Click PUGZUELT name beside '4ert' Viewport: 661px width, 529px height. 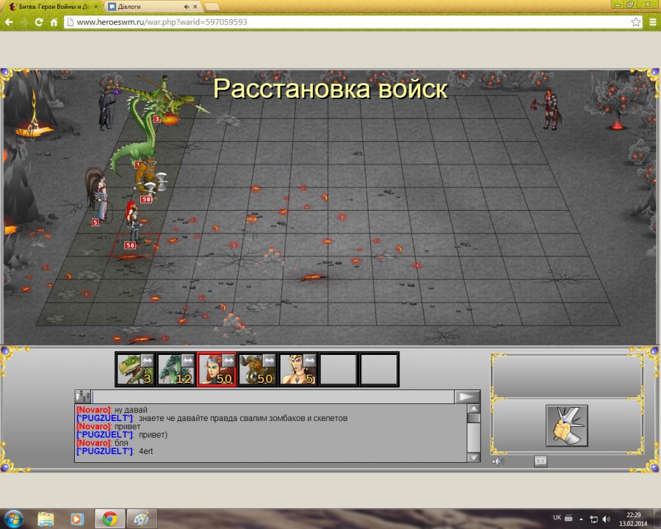pos(105,451)
